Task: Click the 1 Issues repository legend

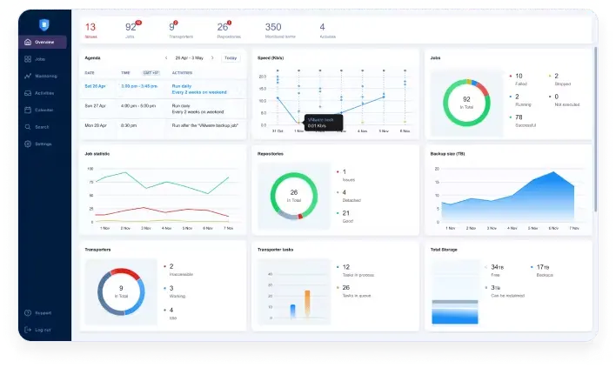Action: (345, 175)
